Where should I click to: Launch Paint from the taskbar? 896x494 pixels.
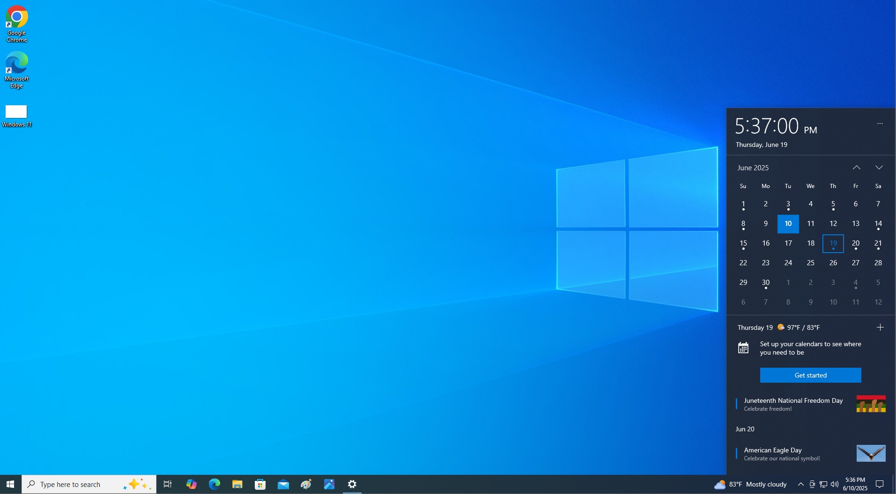coord(306,484)
